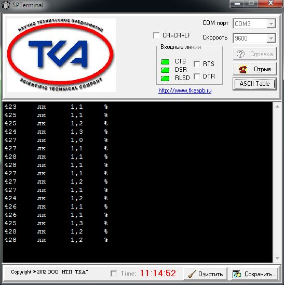
Task: Click the SPTerminal title bar app icon
Action: tap(6, 5)
